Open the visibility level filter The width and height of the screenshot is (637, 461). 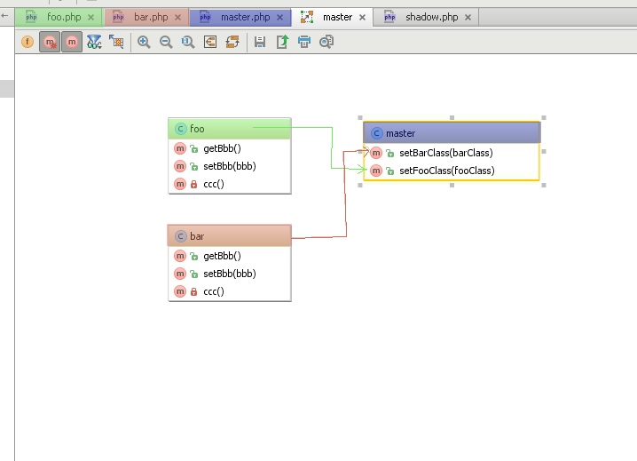(x=94, y=42)
